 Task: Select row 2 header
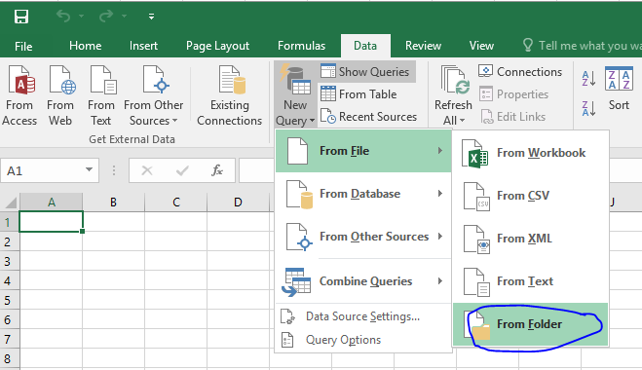[9, 241]
